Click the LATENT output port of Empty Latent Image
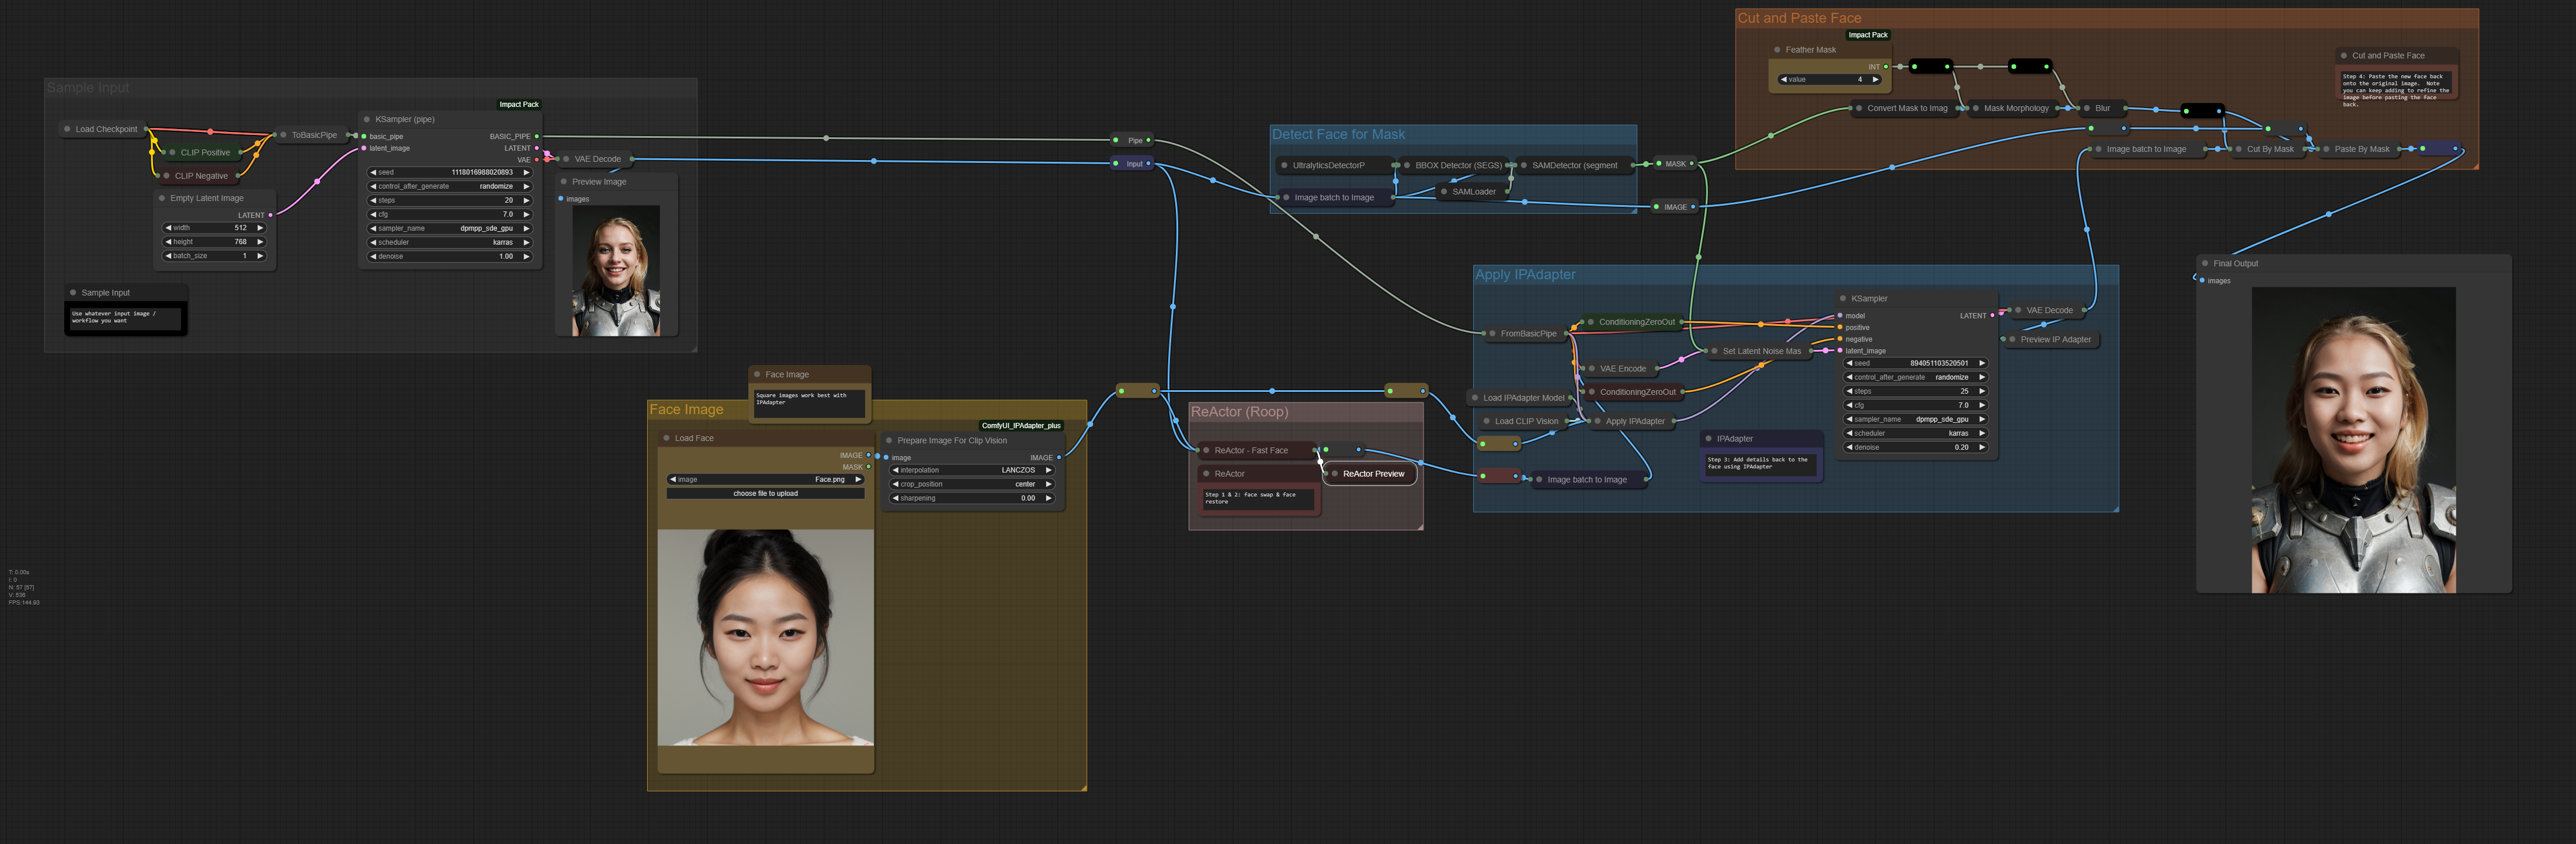2576x844 pixels. tap(270, 215)
